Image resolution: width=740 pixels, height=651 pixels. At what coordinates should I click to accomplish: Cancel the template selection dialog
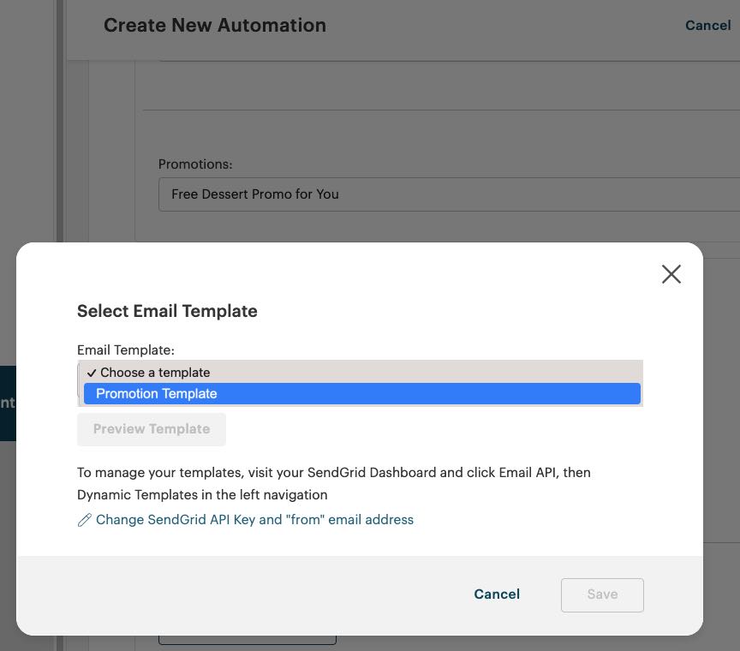[497, 594]
